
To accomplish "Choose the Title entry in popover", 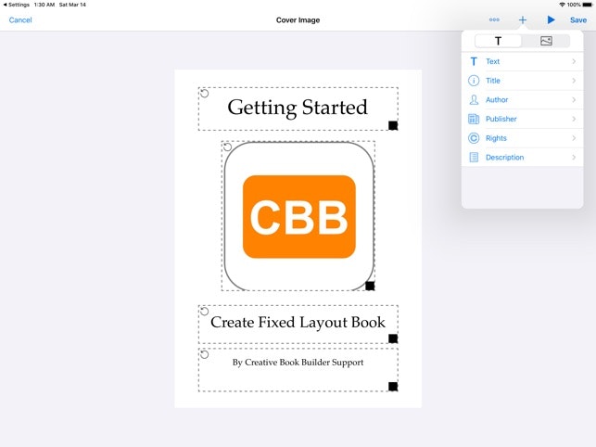I will 522,81.
